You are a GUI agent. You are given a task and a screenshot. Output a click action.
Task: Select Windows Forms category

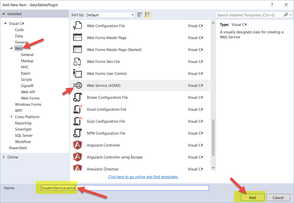pos(28,104)
